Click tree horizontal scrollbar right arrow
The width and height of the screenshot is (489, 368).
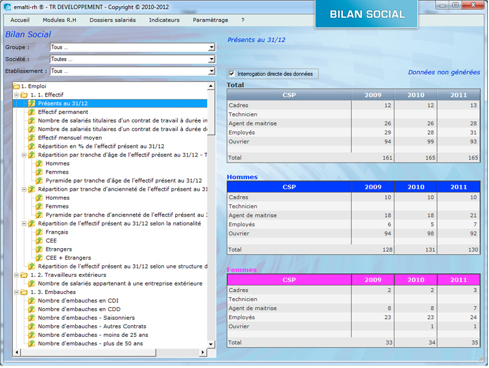click(x=203, y=352)
